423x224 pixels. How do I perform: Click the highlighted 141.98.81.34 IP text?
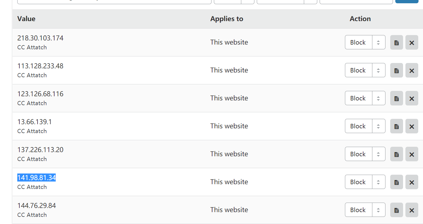[x=37, y=178]
